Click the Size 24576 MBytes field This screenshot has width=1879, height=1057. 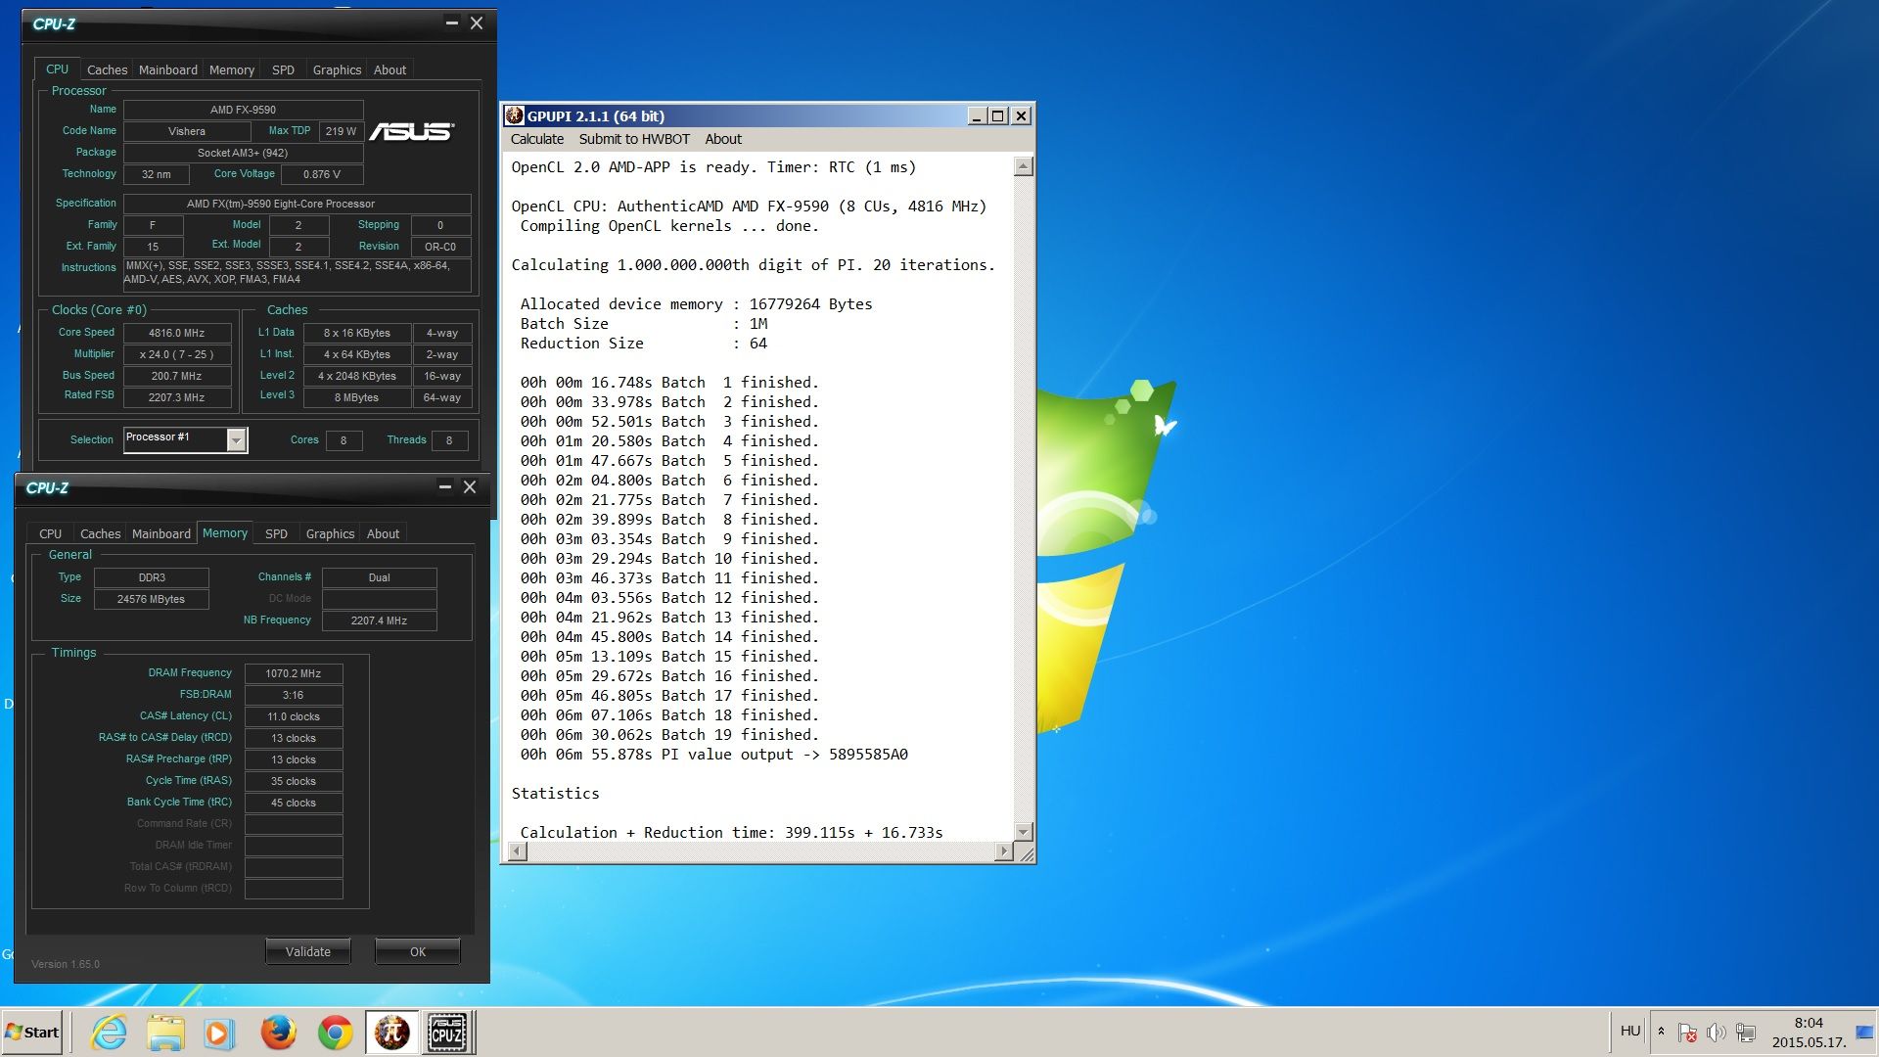coord(152,599)
